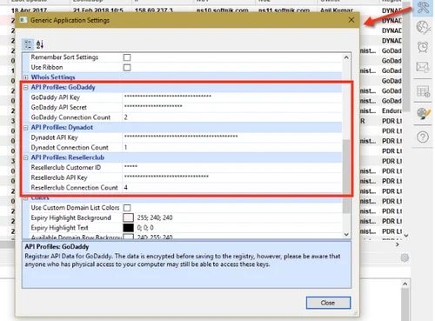Click the 'ns11.softnik.com' cell in domain table
This screenshot has width=435, height=321.
pyautogui.click(x=284, y=10)
